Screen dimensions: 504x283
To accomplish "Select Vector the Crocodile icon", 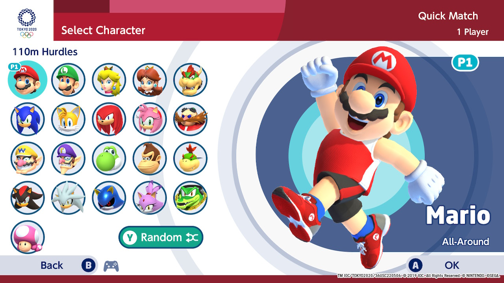I will click(x=191, y=198).
